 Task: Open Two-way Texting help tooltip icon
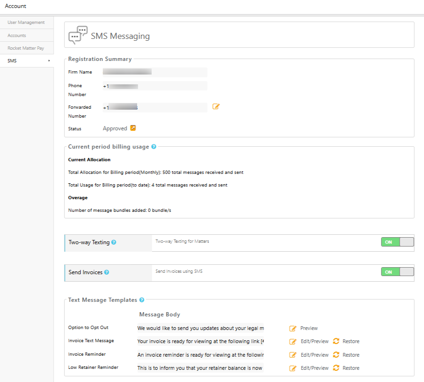pos(114,242)
